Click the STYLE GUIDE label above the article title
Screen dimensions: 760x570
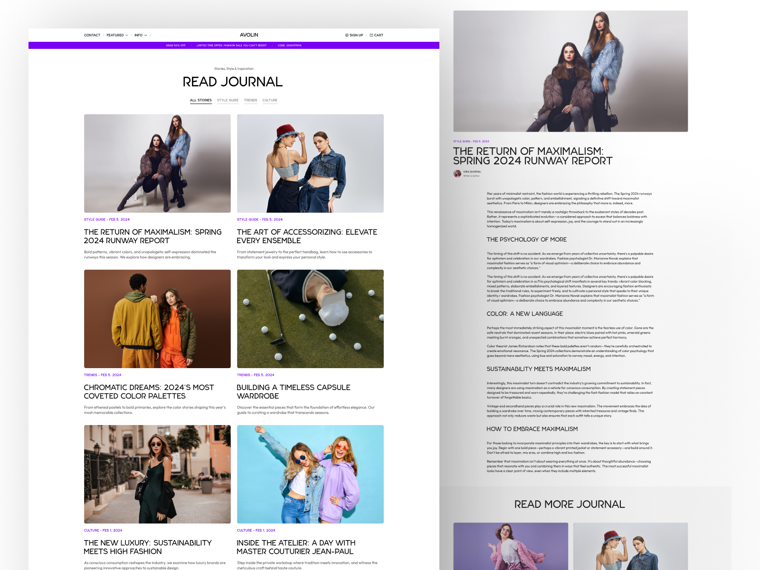[x=463, y=141]
